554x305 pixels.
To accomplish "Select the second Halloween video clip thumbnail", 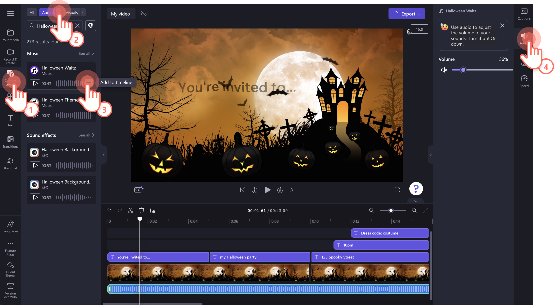I will point(370,273).
